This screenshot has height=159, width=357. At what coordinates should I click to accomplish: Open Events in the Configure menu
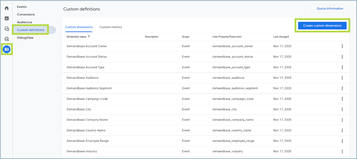click(x=22, y=7)
